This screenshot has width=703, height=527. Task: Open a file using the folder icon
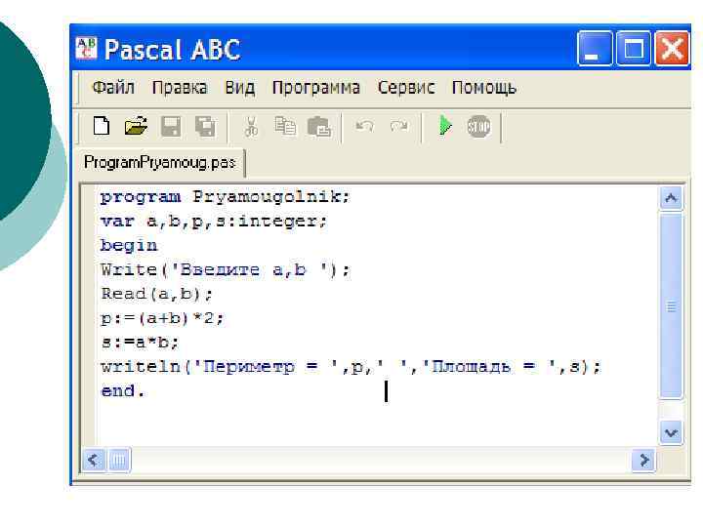pos(136,126)
